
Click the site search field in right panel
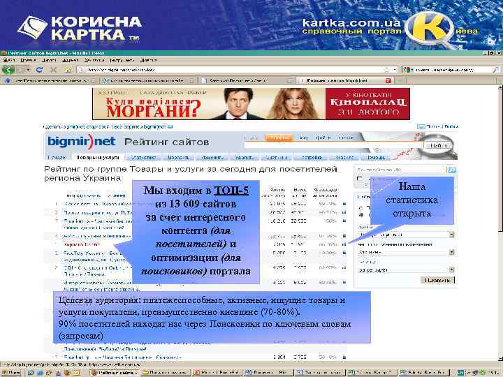coord(401,170)
